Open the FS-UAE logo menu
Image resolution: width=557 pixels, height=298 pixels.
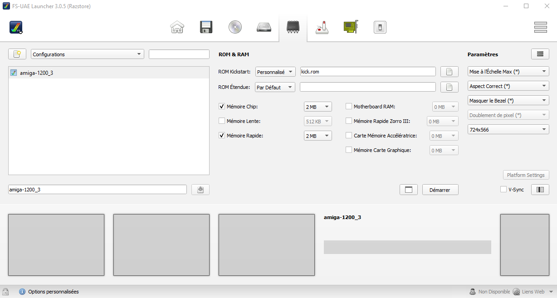click(16, 28)
